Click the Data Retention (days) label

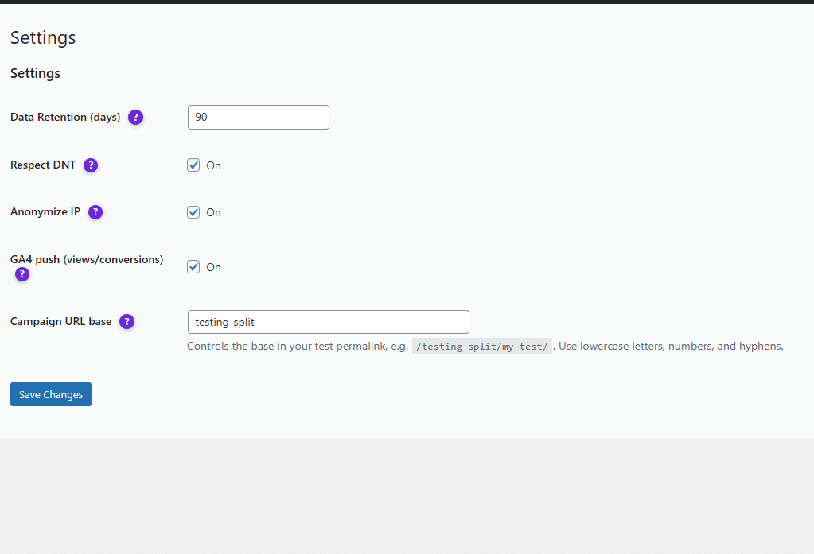pos(65,117)
